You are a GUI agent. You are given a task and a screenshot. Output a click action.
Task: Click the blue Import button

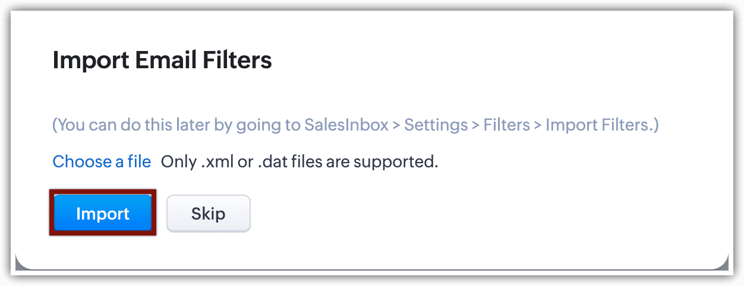pos(102,213)
